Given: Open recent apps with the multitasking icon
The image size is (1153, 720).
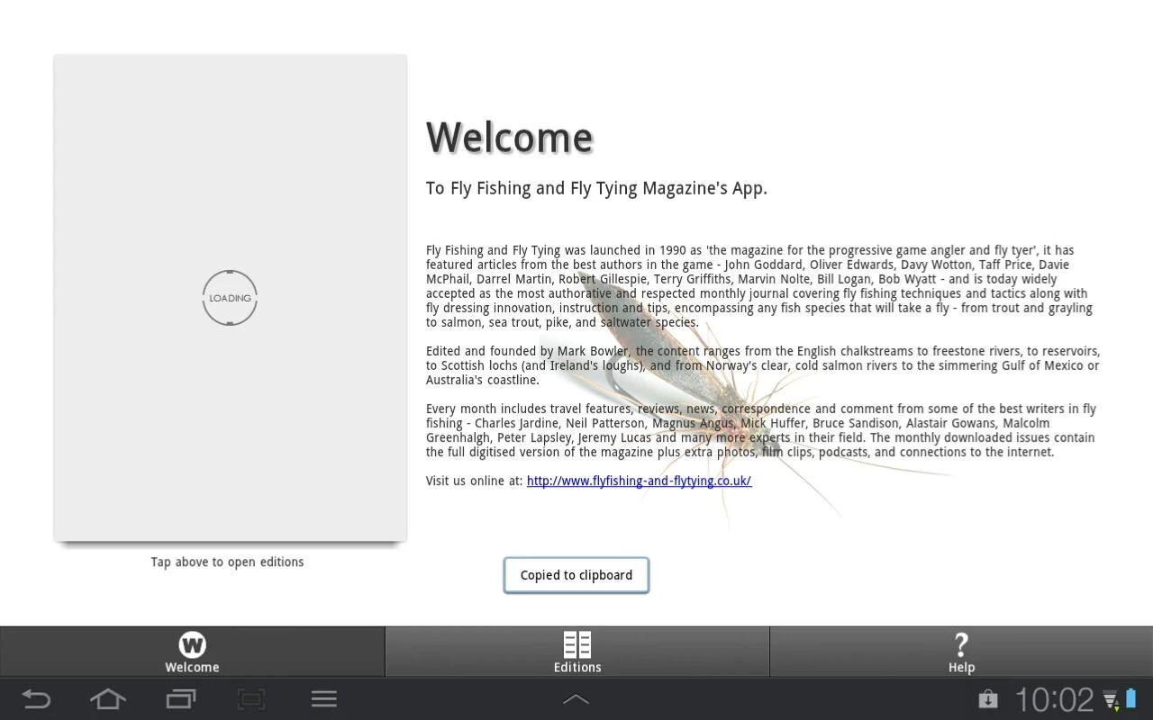Looking at the screenshot, I should 179,698.
